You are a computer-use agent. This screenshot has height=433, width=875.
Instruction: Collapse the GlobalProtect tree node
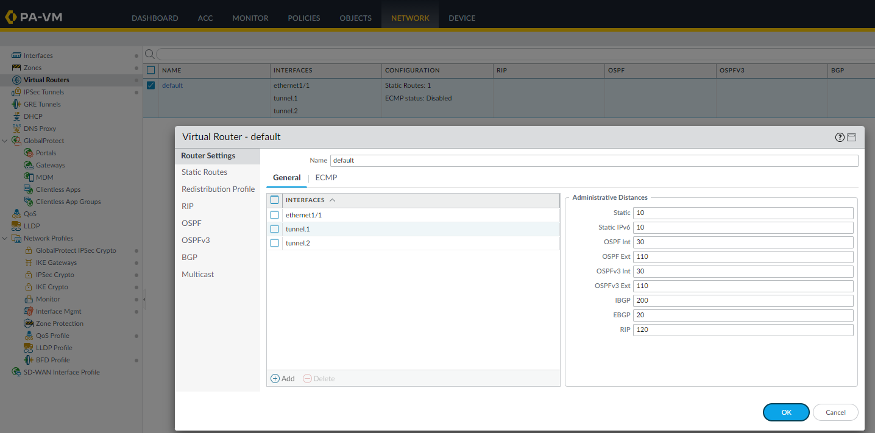(x=5, y=141)
